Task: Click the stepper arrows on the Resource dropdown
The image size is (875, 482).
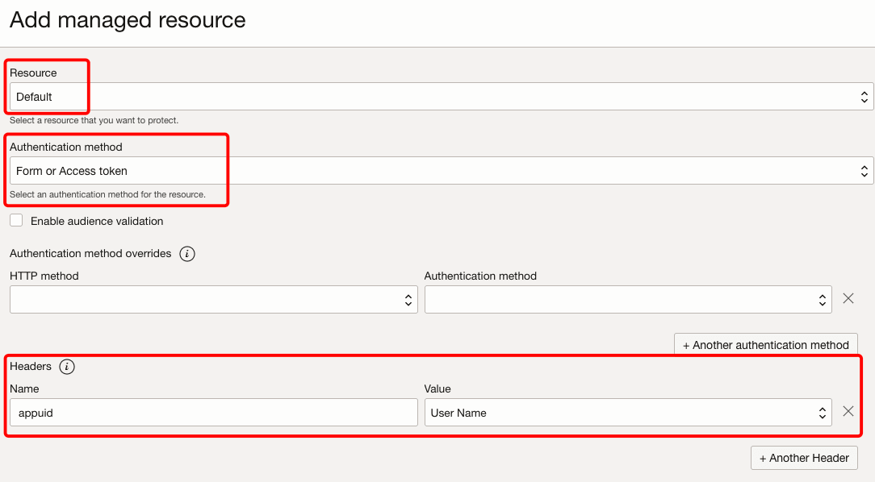Action: click(864, 96)
